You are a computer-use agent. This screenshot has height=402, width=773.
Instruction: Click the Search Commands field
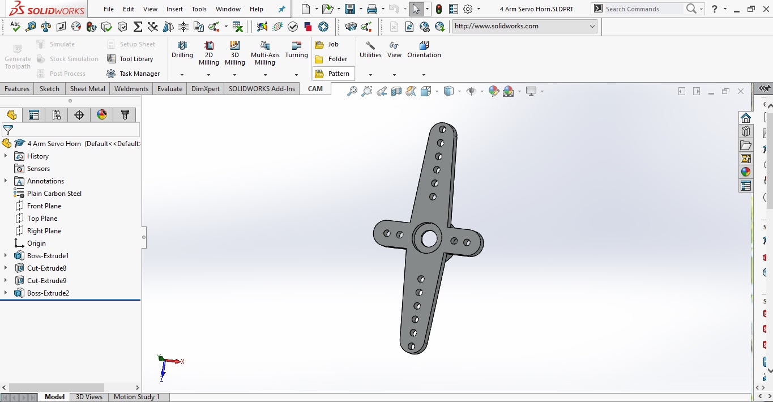pos(643,9)
